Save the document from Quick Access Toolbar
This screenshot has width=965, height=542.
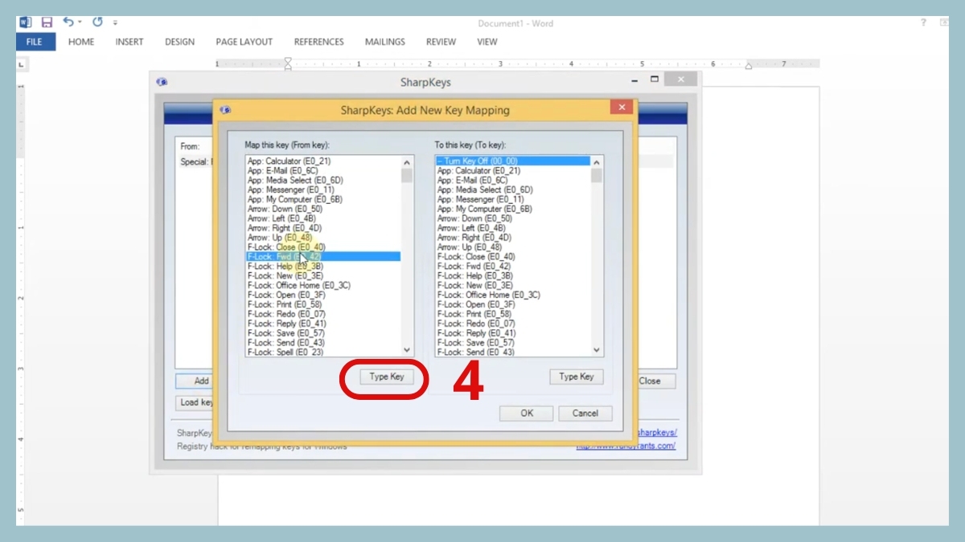click(x=47, y=22)
